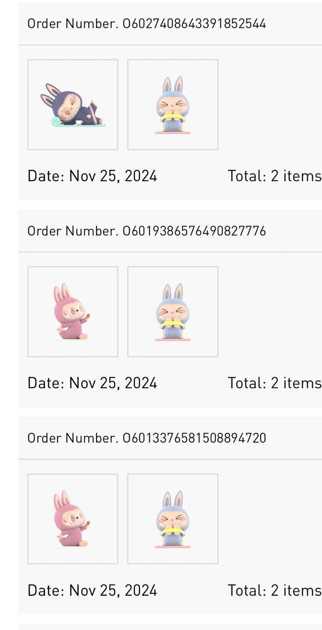Tap the navy Labubu lying down thumbnail
This screenshot has height=630, width=322.
(x=73, y=105)
